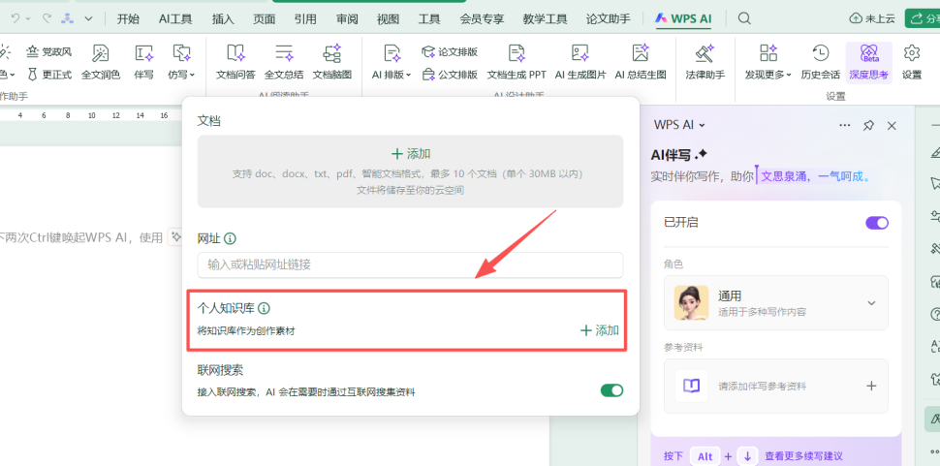Click the search magnifier in the tab bar
Viewport: 940px width, 466px height.
tap(744, 18)
